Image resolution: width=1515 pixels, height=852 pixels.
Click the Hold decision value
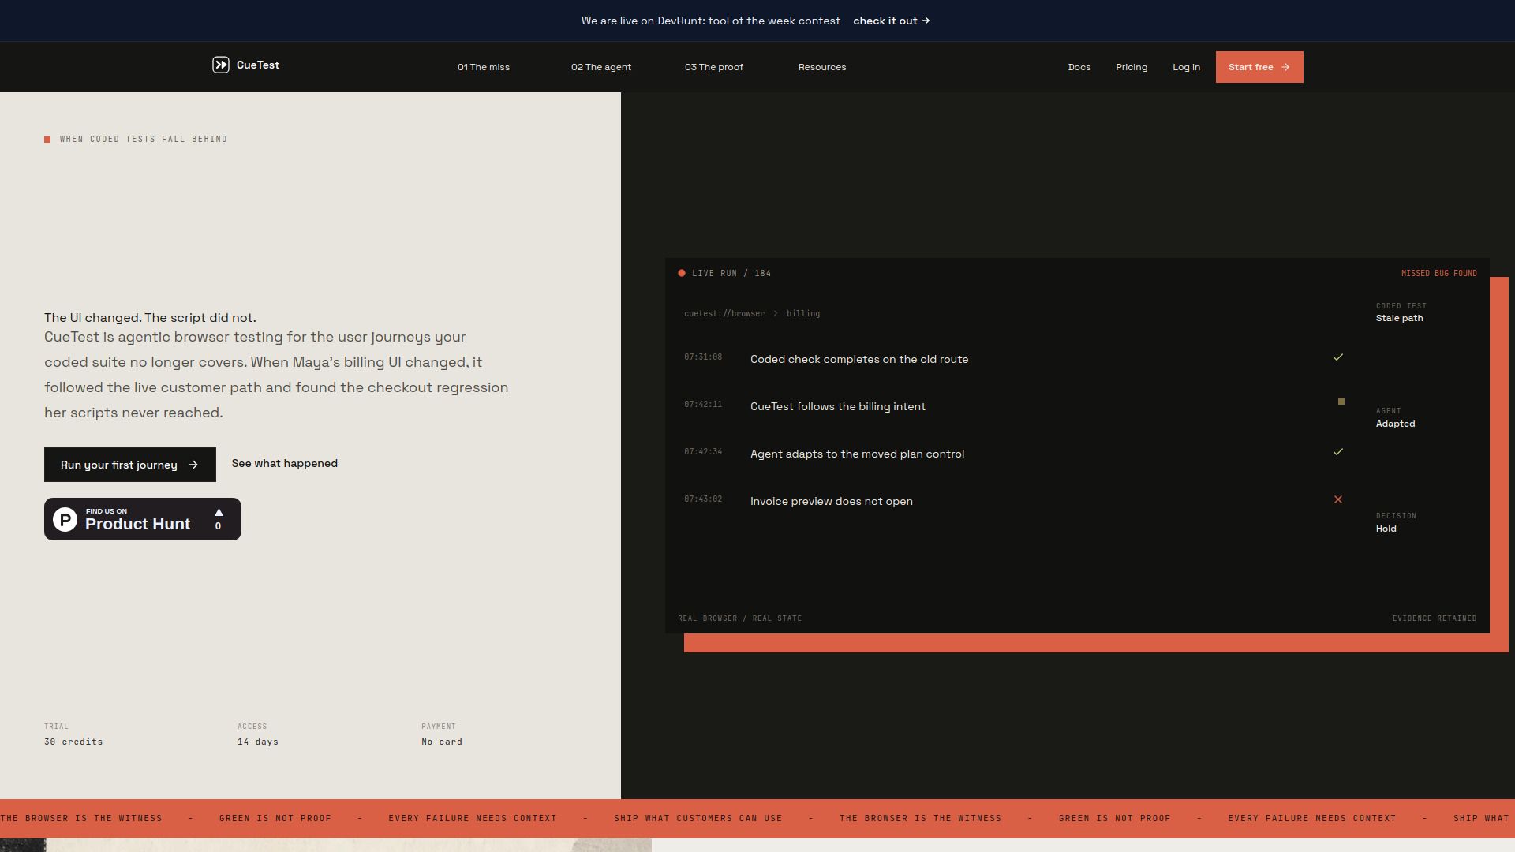[1386, 529]
